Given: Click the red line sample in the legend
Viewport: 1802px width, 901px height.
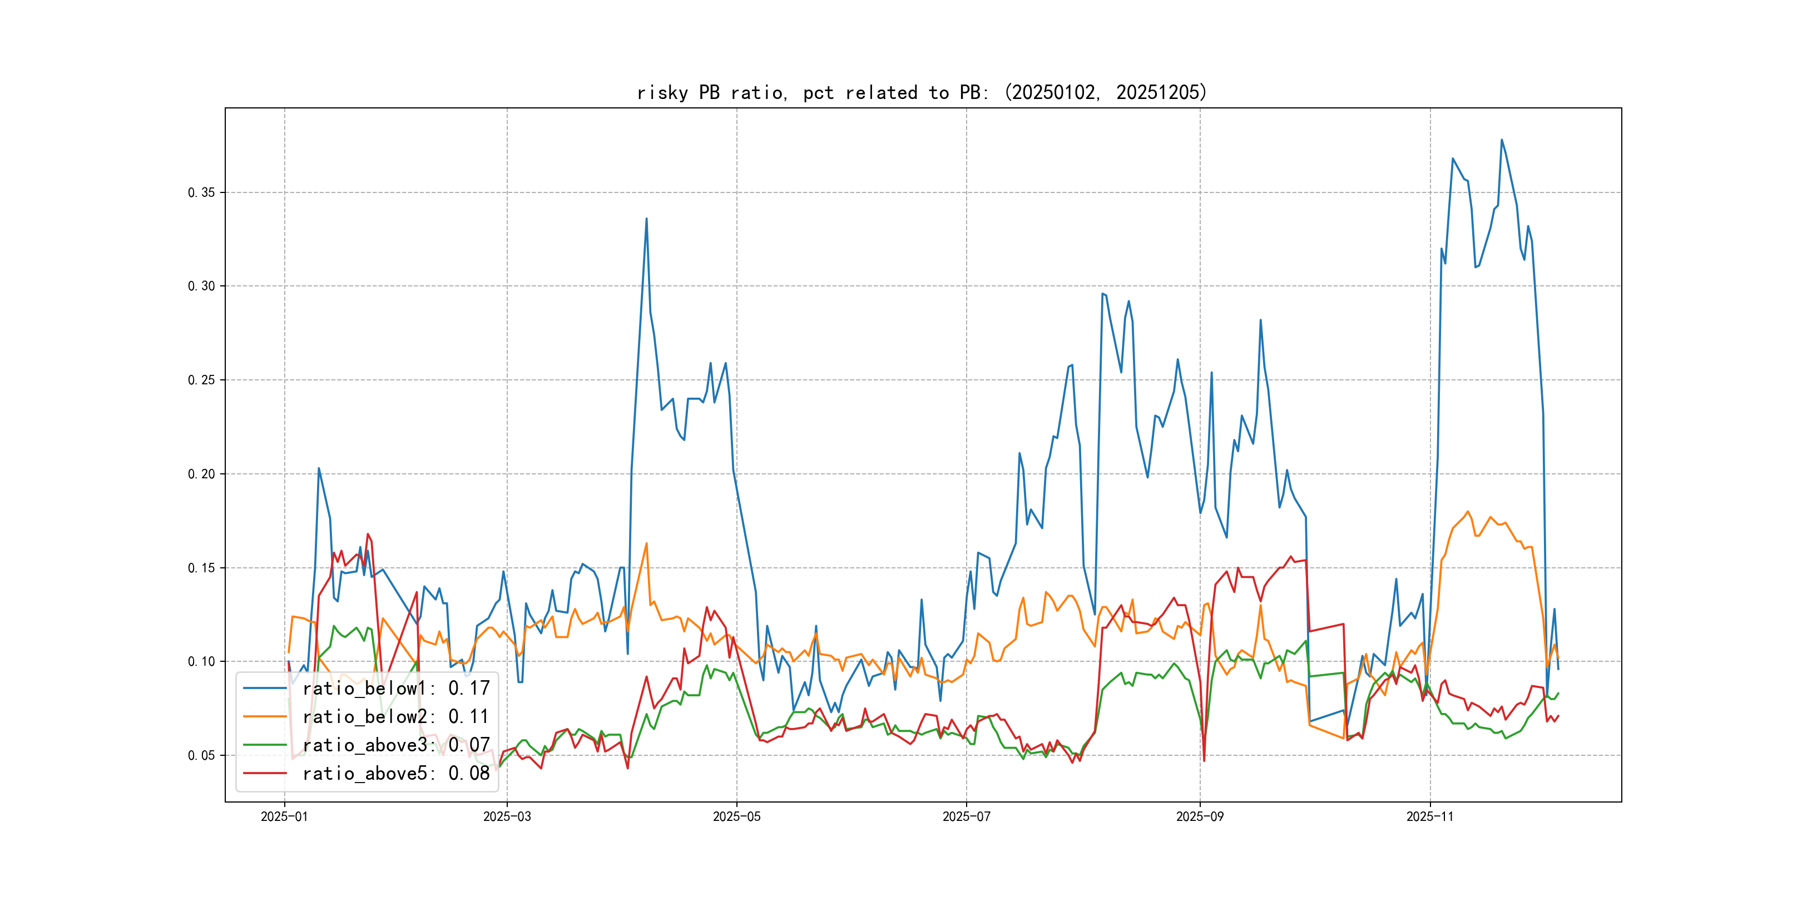Looking at the screenshot, I should pyautogui.click(x=264, y=774).
